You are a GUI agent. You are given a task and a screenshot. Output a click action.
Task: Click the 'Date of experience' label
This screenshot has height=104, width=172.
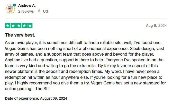coord(22,98)
